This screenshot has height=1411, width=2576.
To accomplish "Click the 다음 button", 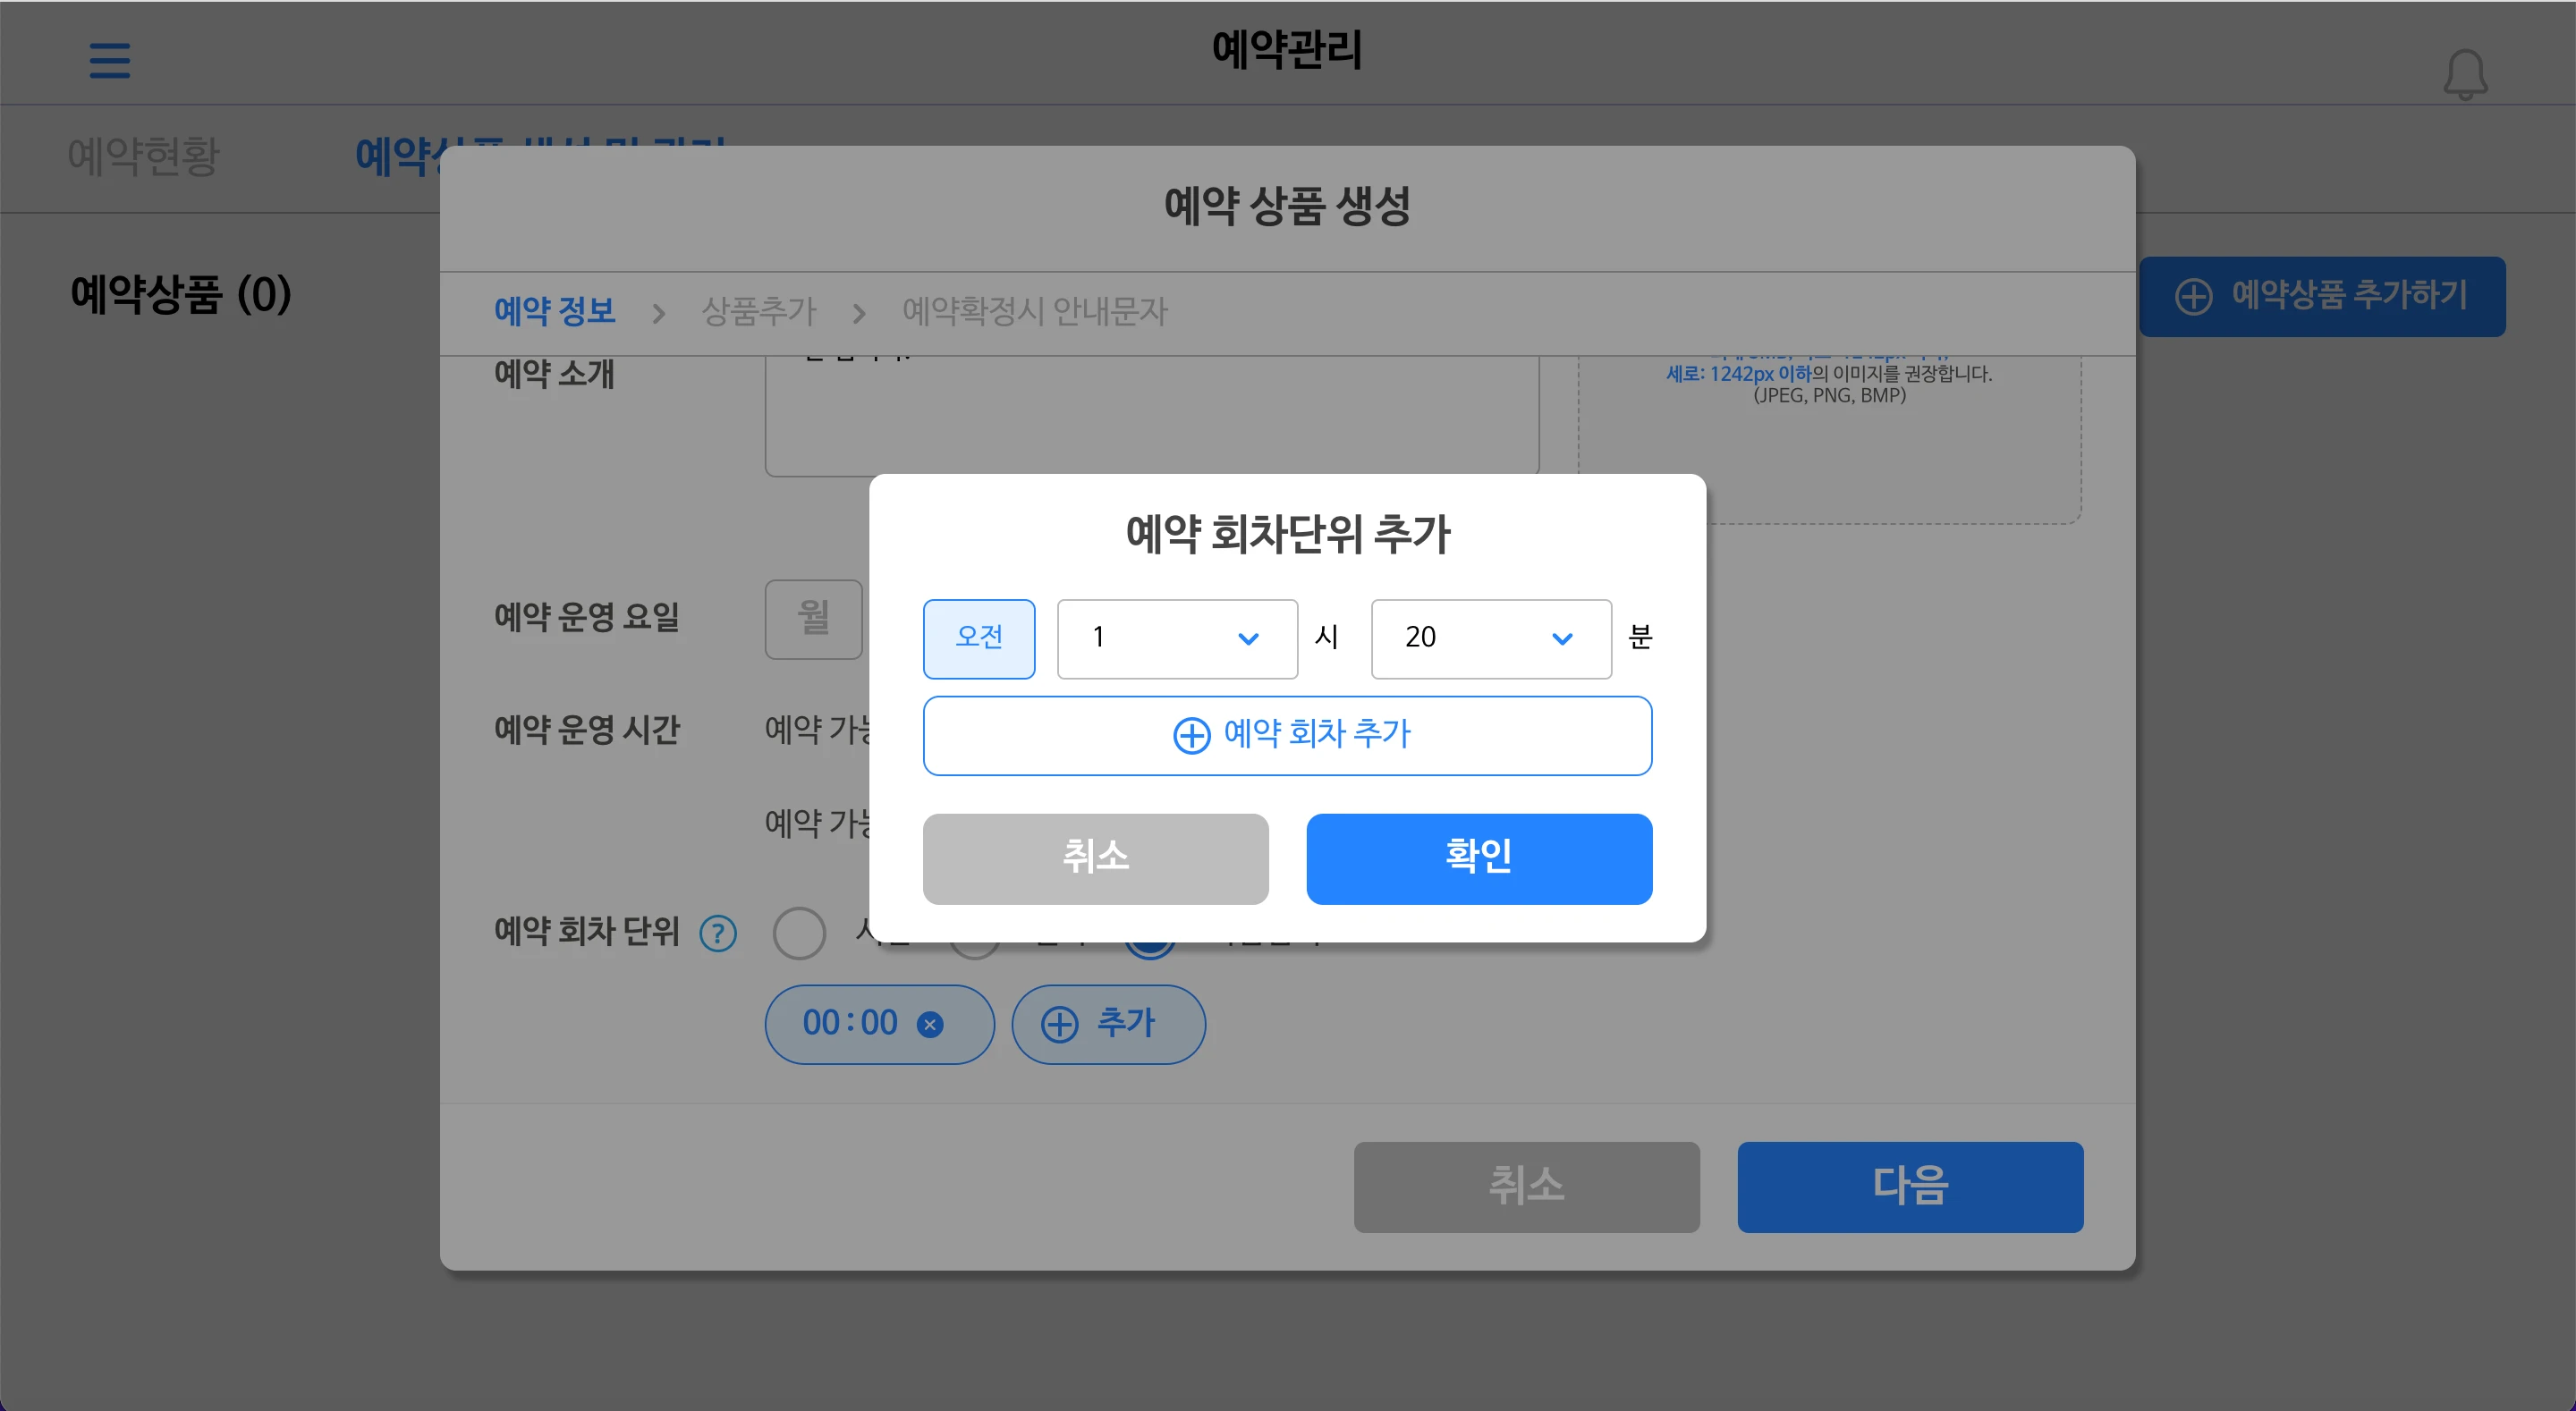I will click(x=1909, y=1186).
